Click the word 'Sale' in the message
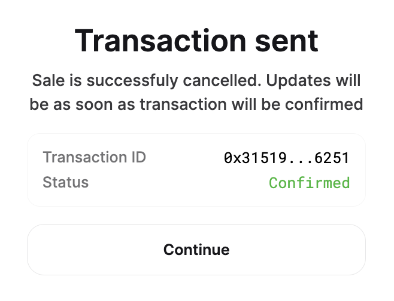The width and height of the screenshot is (394, 301). coord(45,80)
